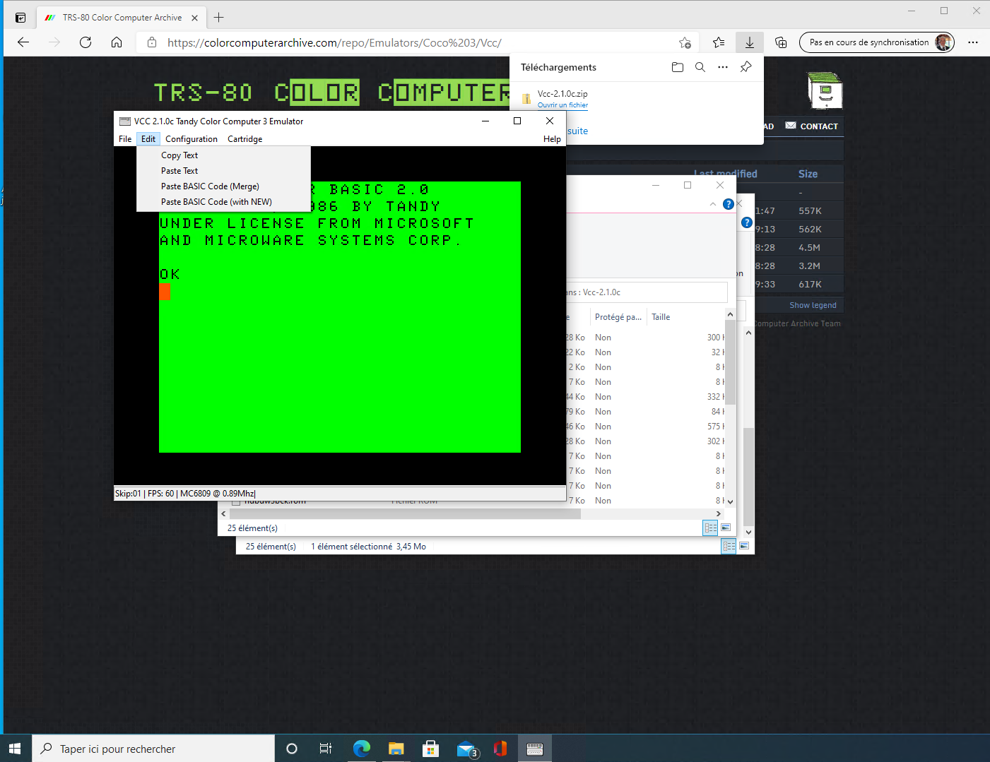Click the Windows search box
The image size is (990, 762).
click(x=154, y=749)
